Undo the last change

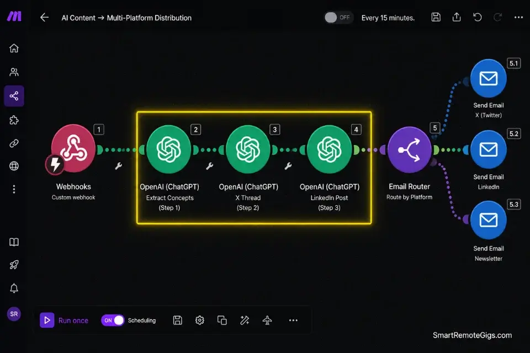477,17
